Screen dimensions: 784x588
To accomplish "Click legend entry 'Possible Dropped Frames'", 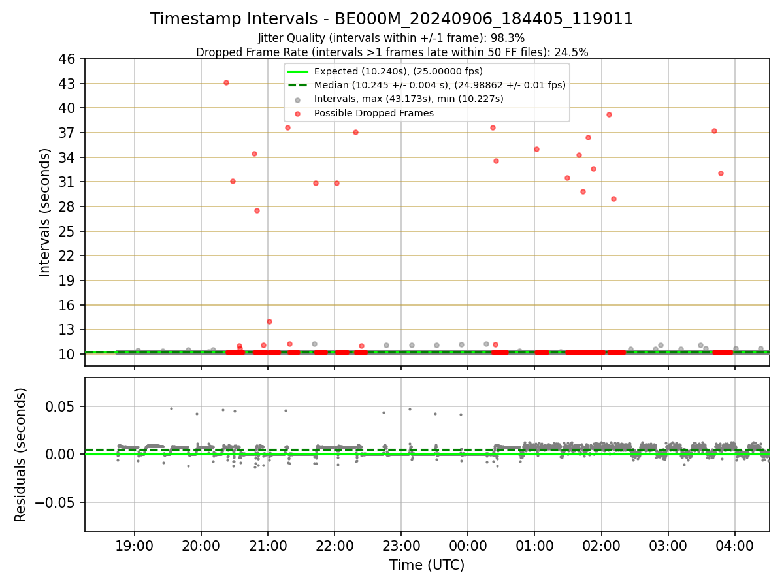I will [x=374, y=113].
